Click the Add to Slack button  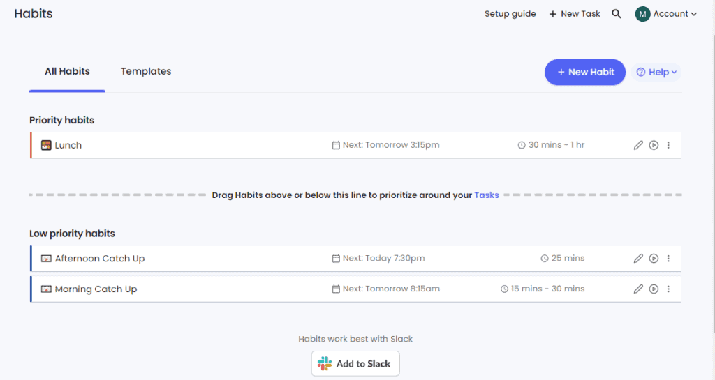click(355, 363)
